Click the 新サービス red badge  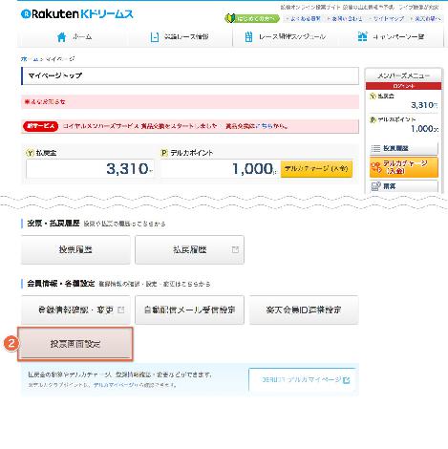tap(40, 126)
